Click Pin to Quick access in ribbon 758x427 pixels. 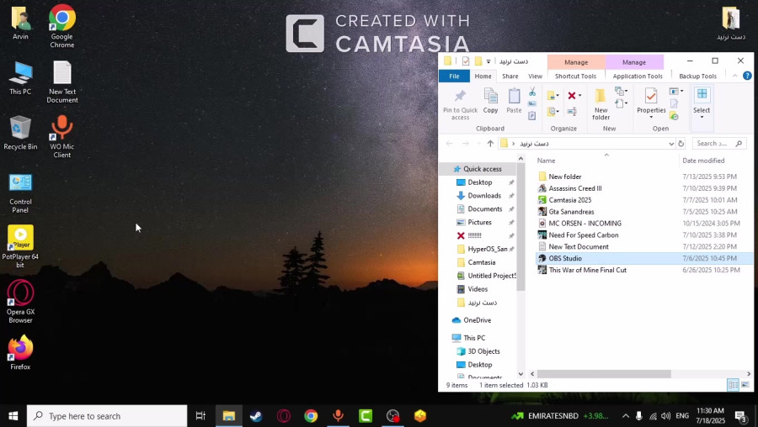[x=460, y=103]
